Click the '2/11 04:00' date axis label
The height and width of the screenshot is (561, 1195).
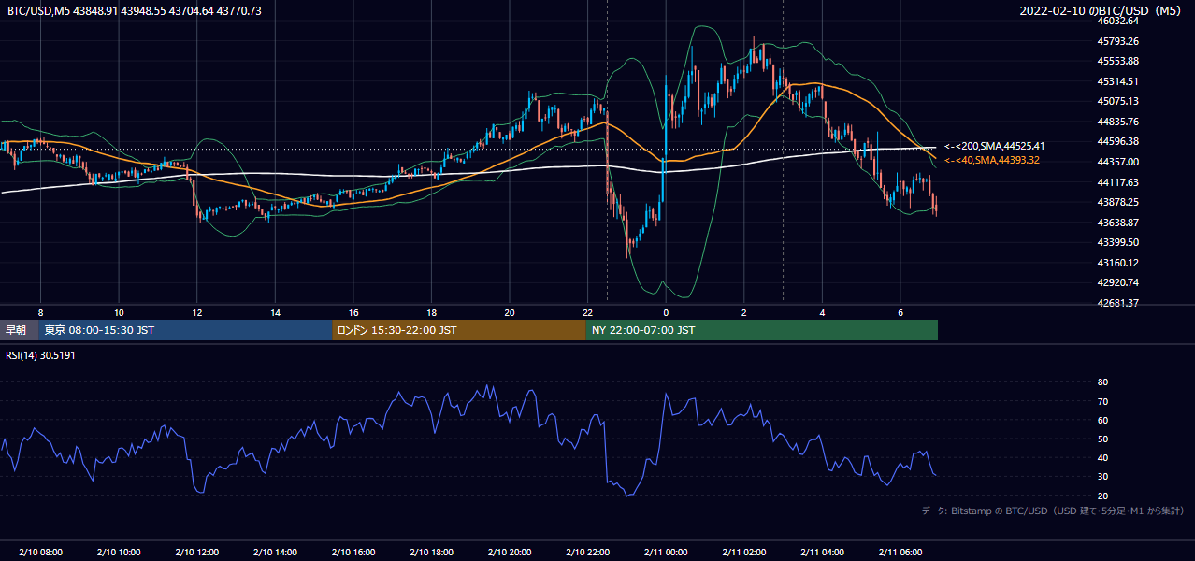822,552
